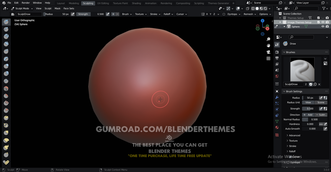Hide the Sphere object with eye icon
The image size is (331, 172).
323,27
